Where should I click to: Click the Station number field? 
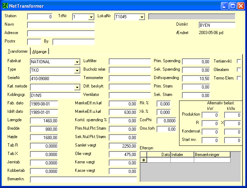(40, 17)
